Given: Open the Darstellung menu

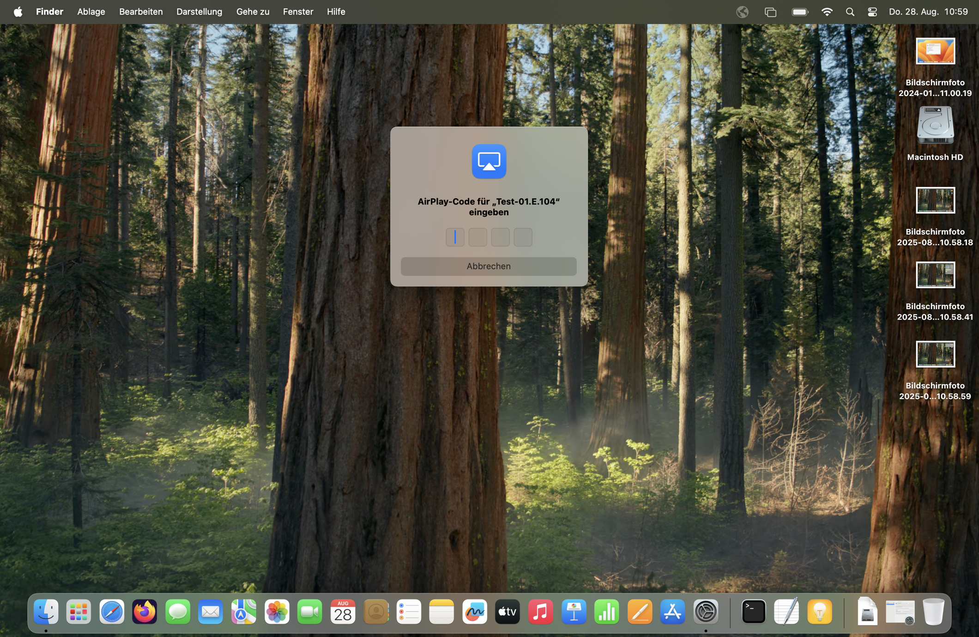Looking at the screenshot, I should point(199,12).
